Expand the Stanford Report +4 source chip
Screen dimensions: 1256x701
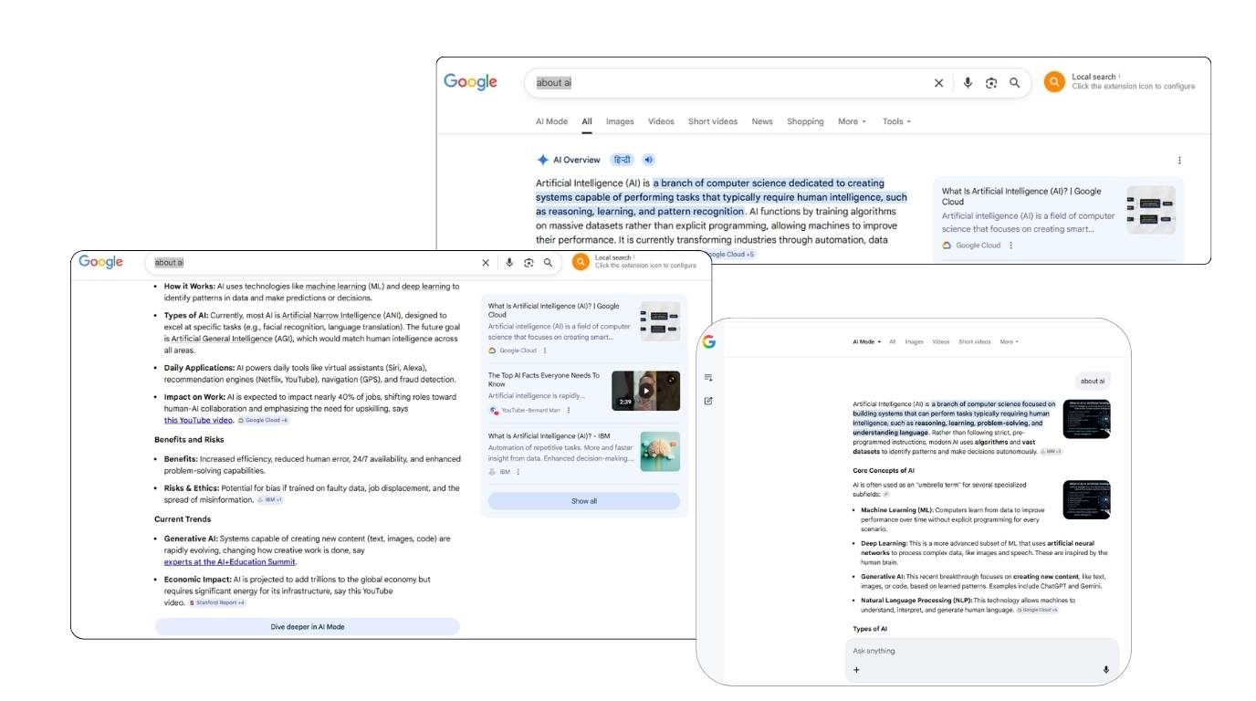point(217,603)
